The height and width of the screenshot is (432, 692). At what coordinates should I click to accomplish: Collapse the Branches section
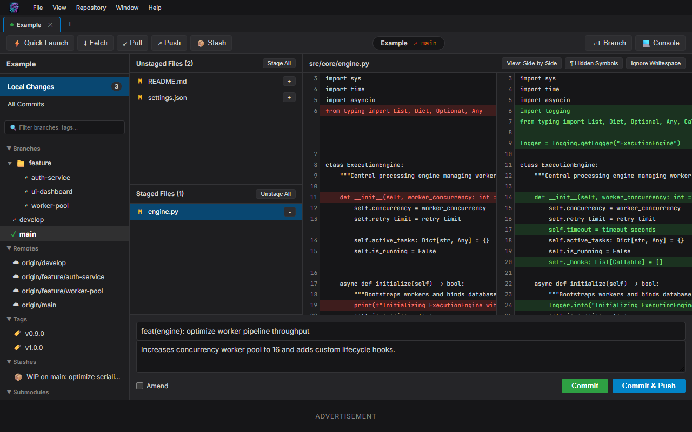pos(9,148)
